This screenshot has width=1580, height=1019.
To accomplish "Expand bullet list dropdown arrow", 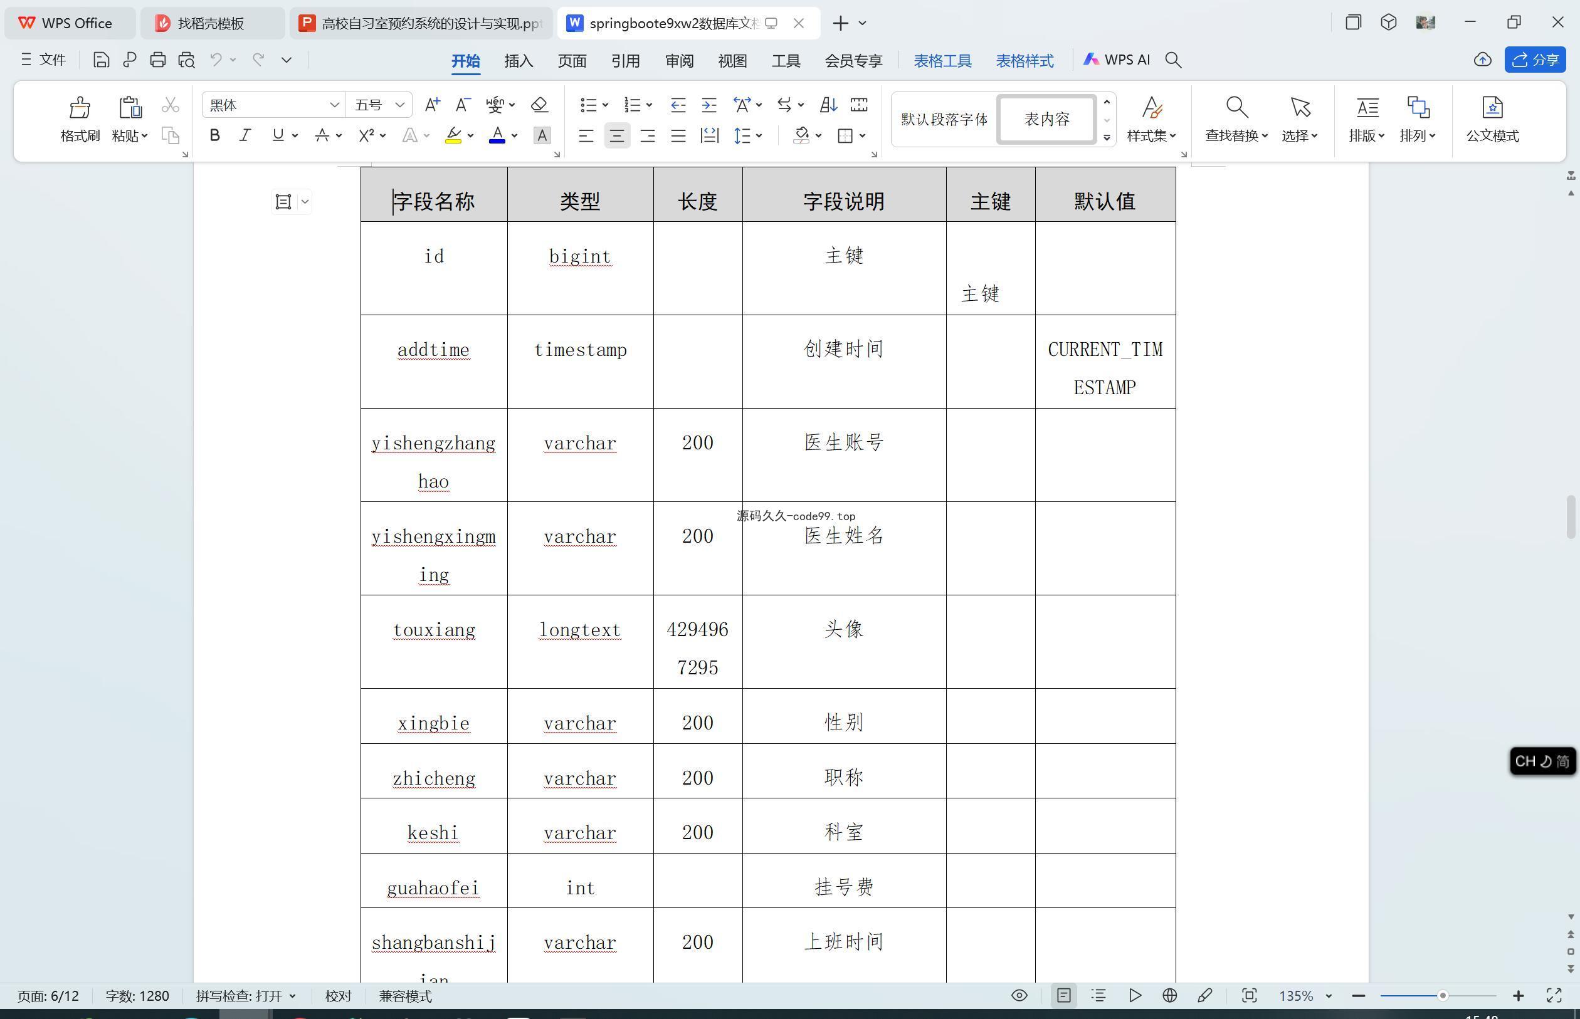I will pos(605,105).
